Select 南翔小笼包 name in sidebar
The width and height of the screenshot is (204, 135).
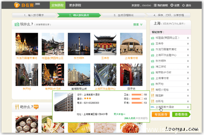coord(162,90)
